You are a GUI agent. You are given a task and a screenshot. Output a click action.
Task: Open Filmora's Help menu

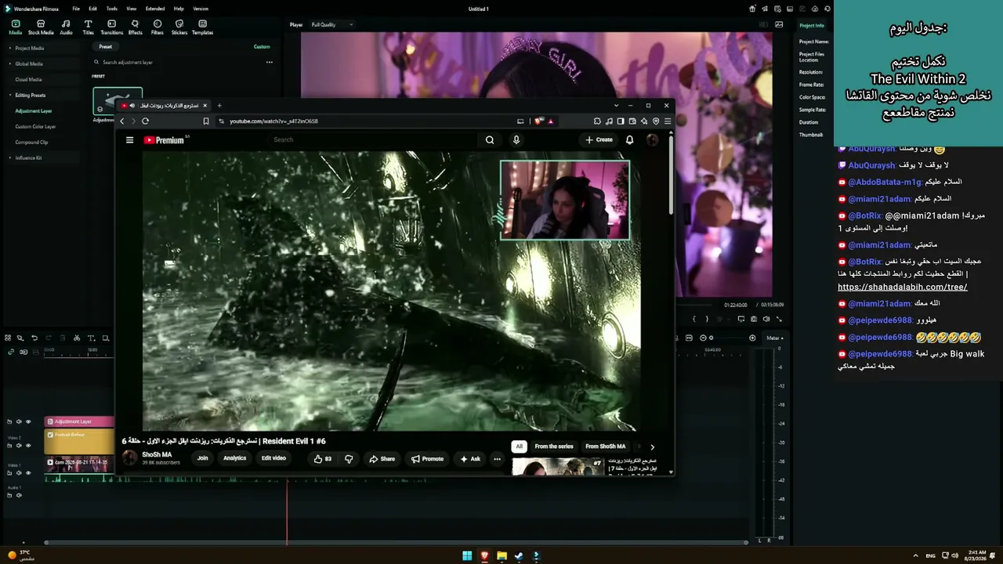pyautogui.click(x=179, y=9)
